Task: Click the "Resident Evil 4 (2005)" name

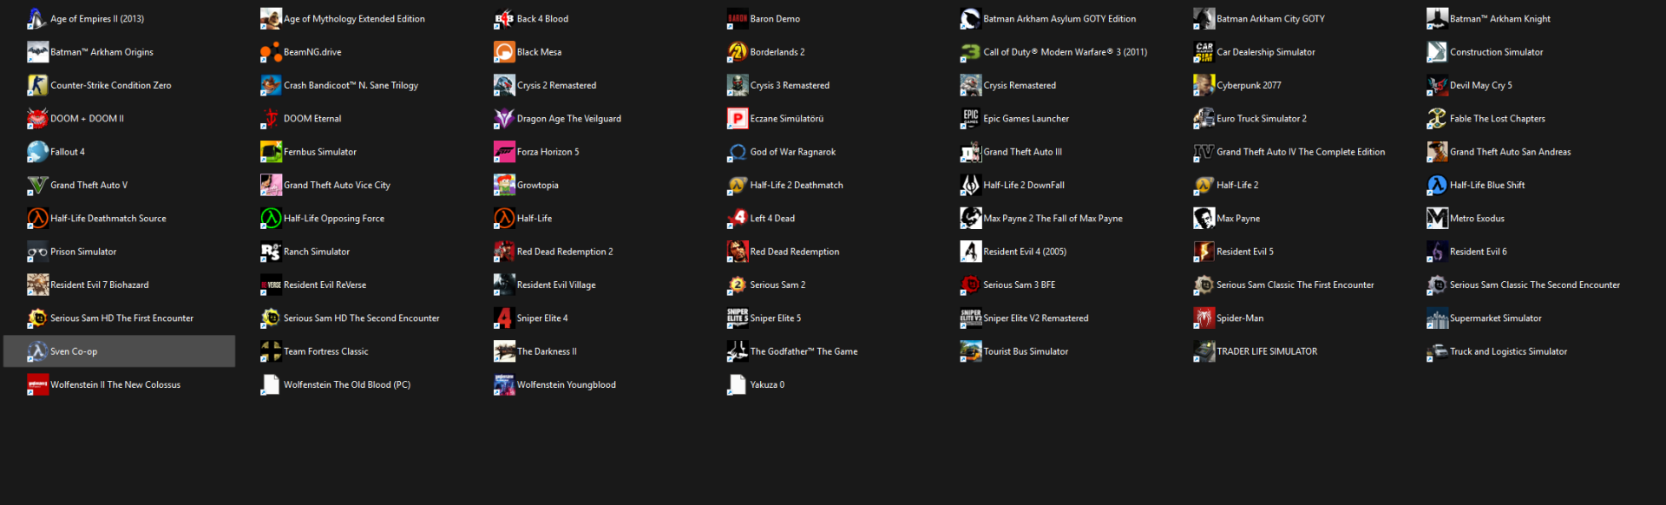Action: (x=1025, y=252)
